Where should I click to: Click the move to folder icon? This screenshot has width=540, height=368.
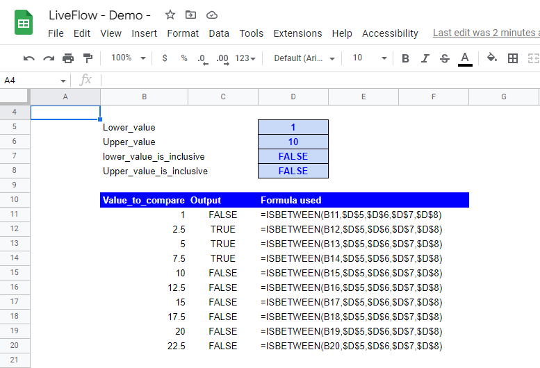[190, 15]
